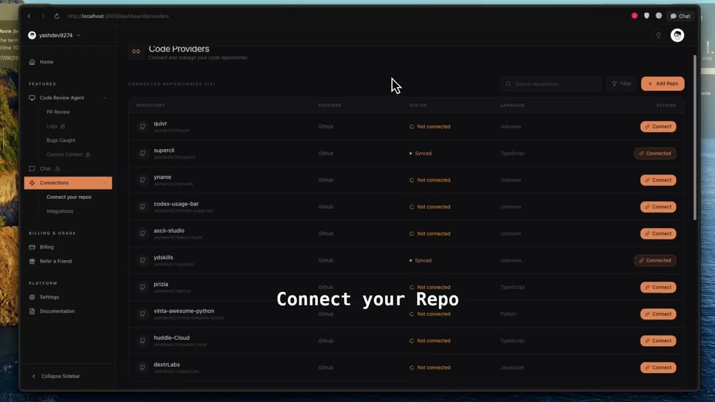Focus the Search repositories field
Screen dimensions: 715x402
[551, 84]
